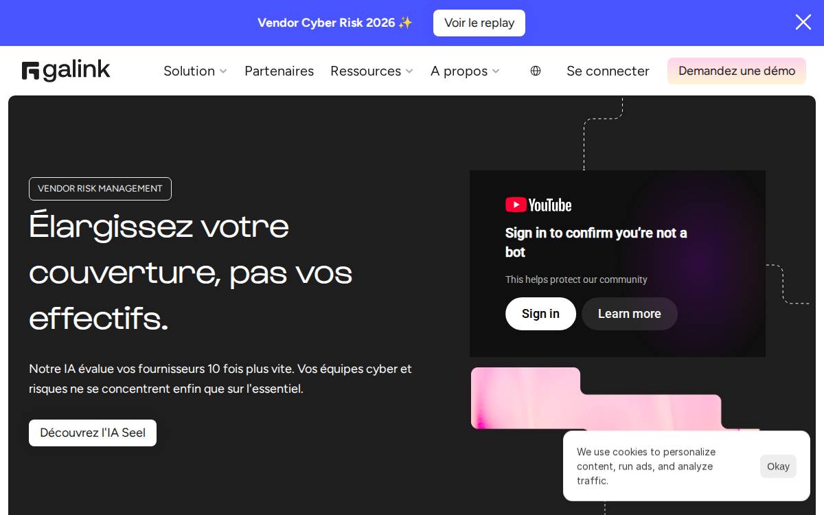The image size is (824, 515).
Task: Click Découvrez l'IA Seel button
Action: click(x=93, y=433)
